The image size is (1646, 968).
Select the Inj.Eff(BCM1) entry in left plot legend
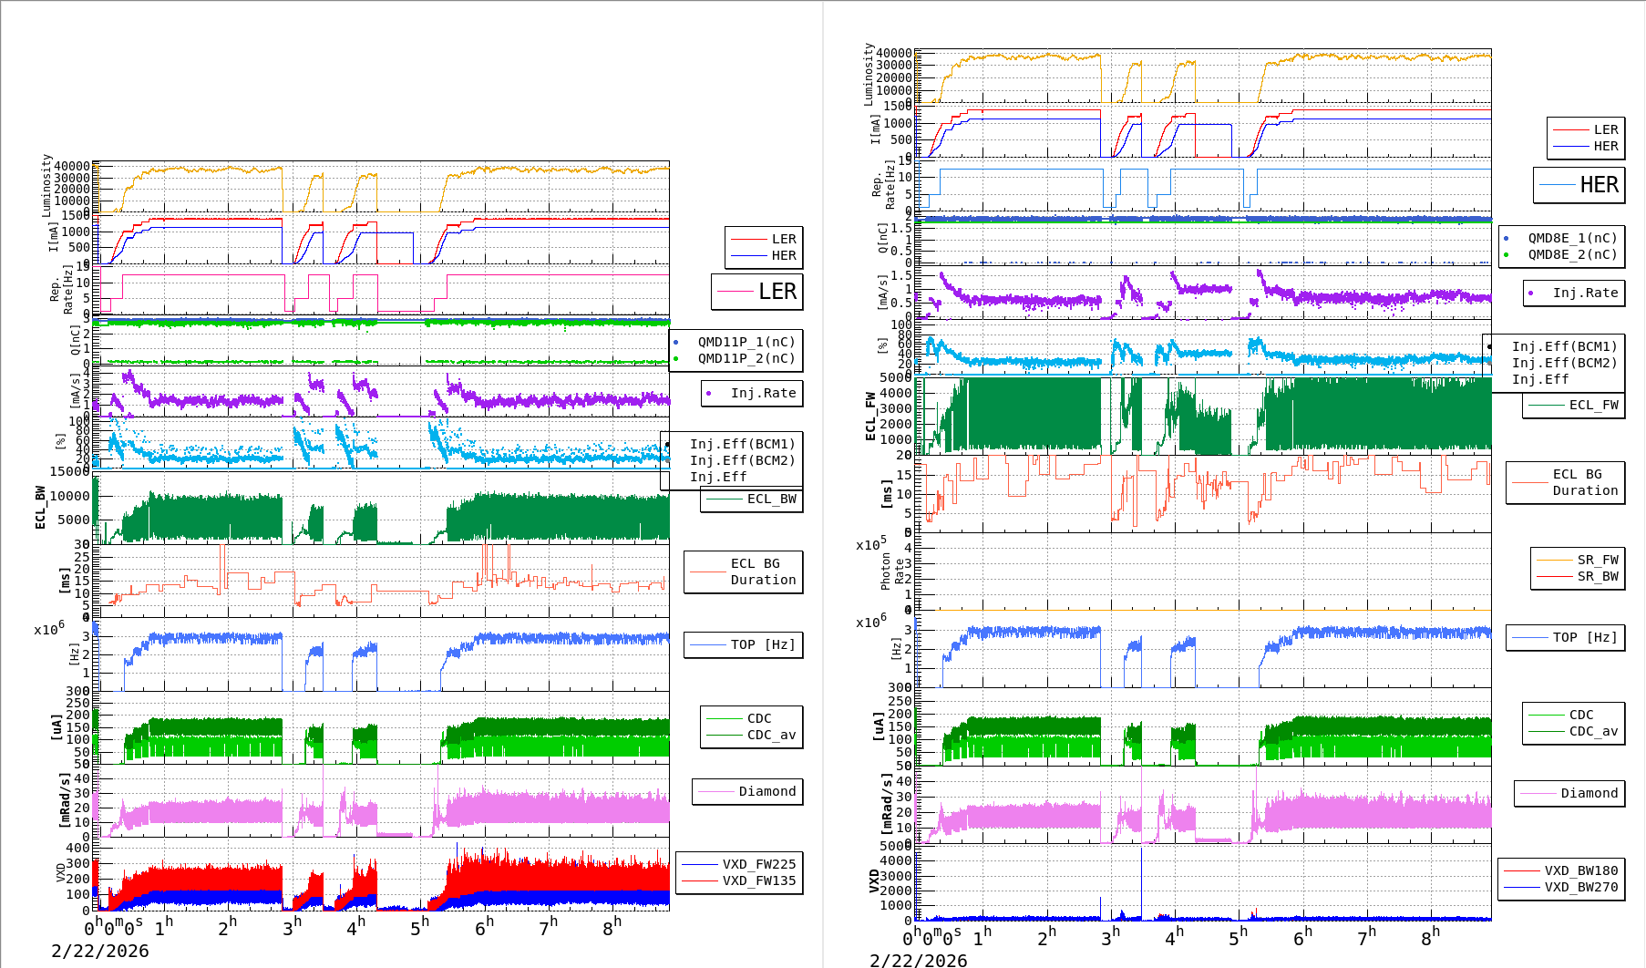point(742,444)
